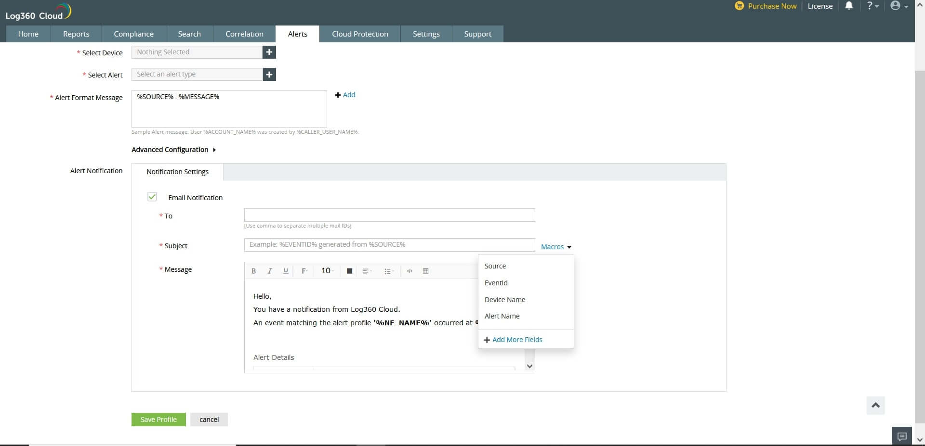This screenshot has width=925, height=446.
Task: Open the notifications bell
Action: coord(849,6)
